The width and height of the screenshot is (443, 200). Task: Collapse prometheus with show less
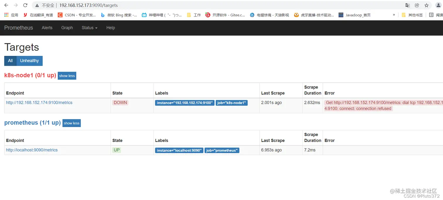click(71, 123)
